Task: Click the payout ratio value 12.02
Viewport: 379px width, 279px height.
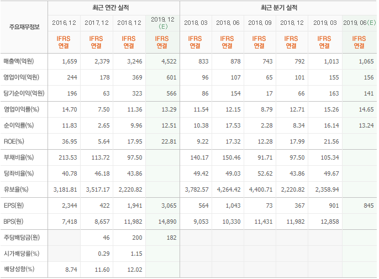Action: click(135, 270)
